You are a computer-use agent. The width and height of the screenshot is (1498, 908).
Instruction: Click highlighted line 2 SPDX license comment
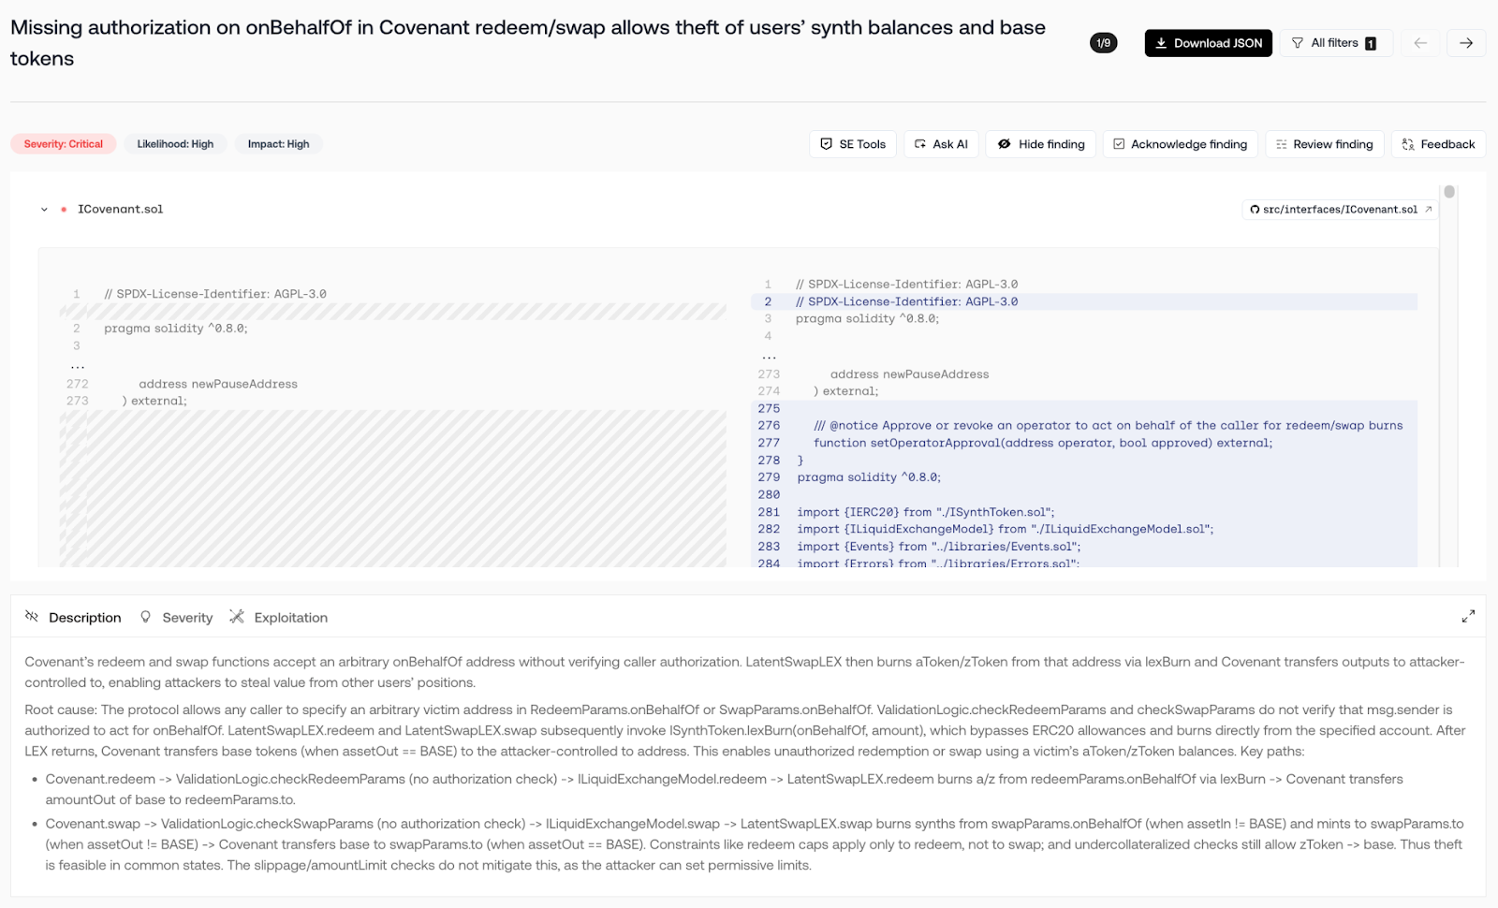point(906,301)
